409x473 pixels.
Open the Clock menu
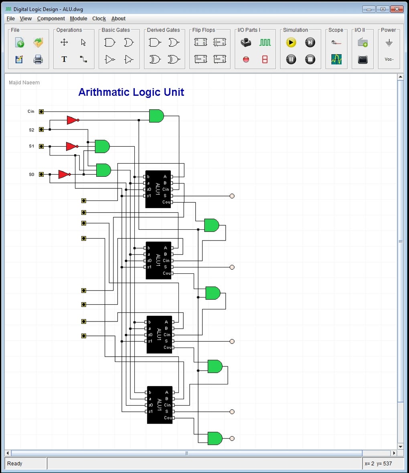pyautogui.click(x=99, y=18)
